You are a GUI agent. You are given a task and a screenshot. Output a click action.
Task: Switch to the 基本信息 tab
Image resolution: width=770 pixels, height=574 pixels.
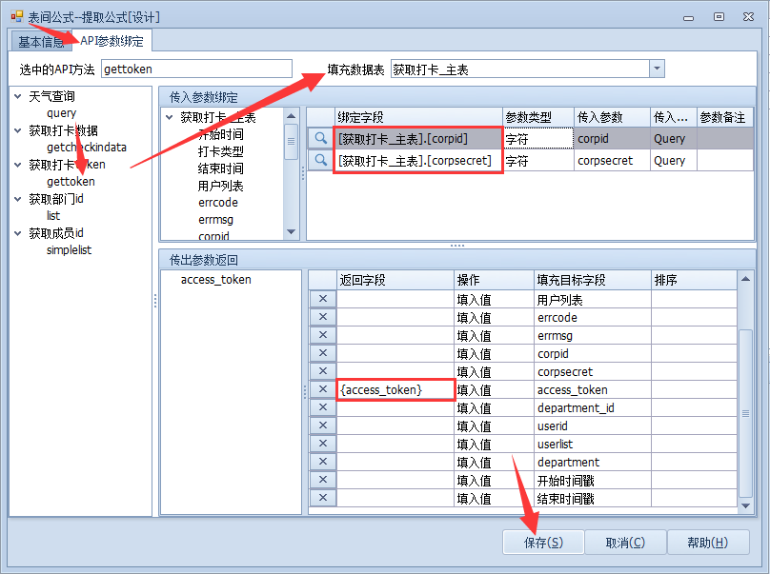[x=41, y=42]
